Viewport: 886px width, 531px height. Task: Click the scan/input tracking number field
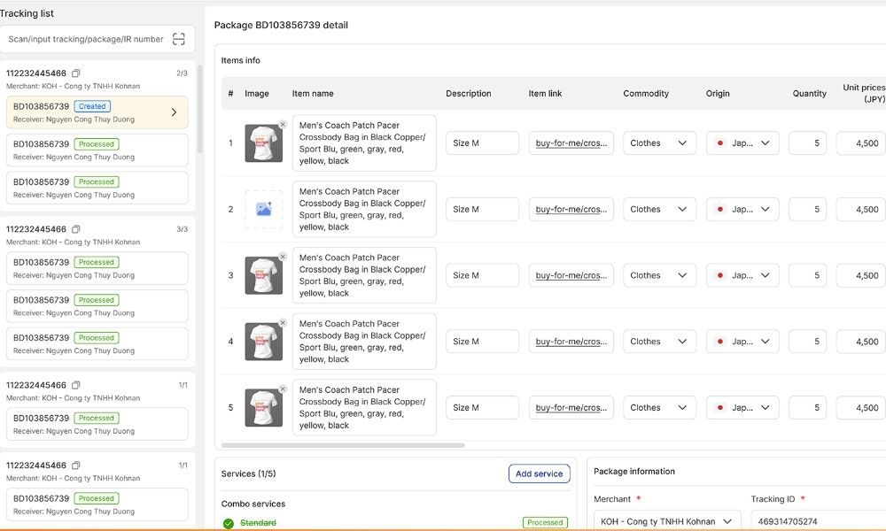point(97,39)
